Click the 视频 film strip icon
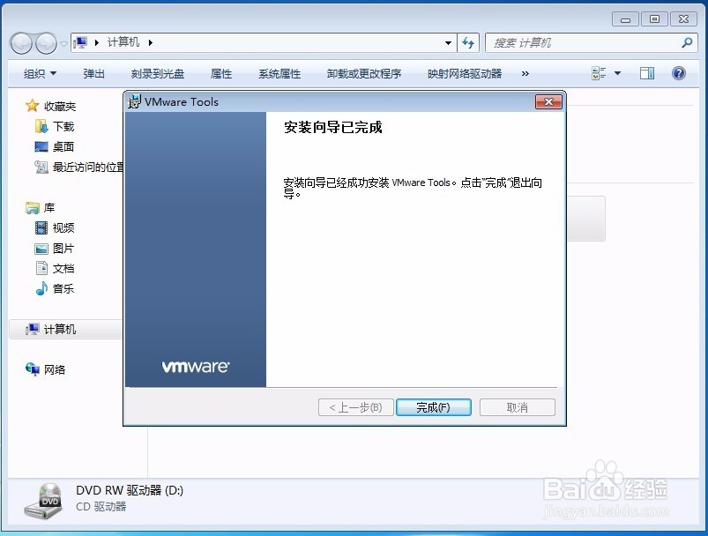This screenshot has width=708, height=536. click(41, 227)
